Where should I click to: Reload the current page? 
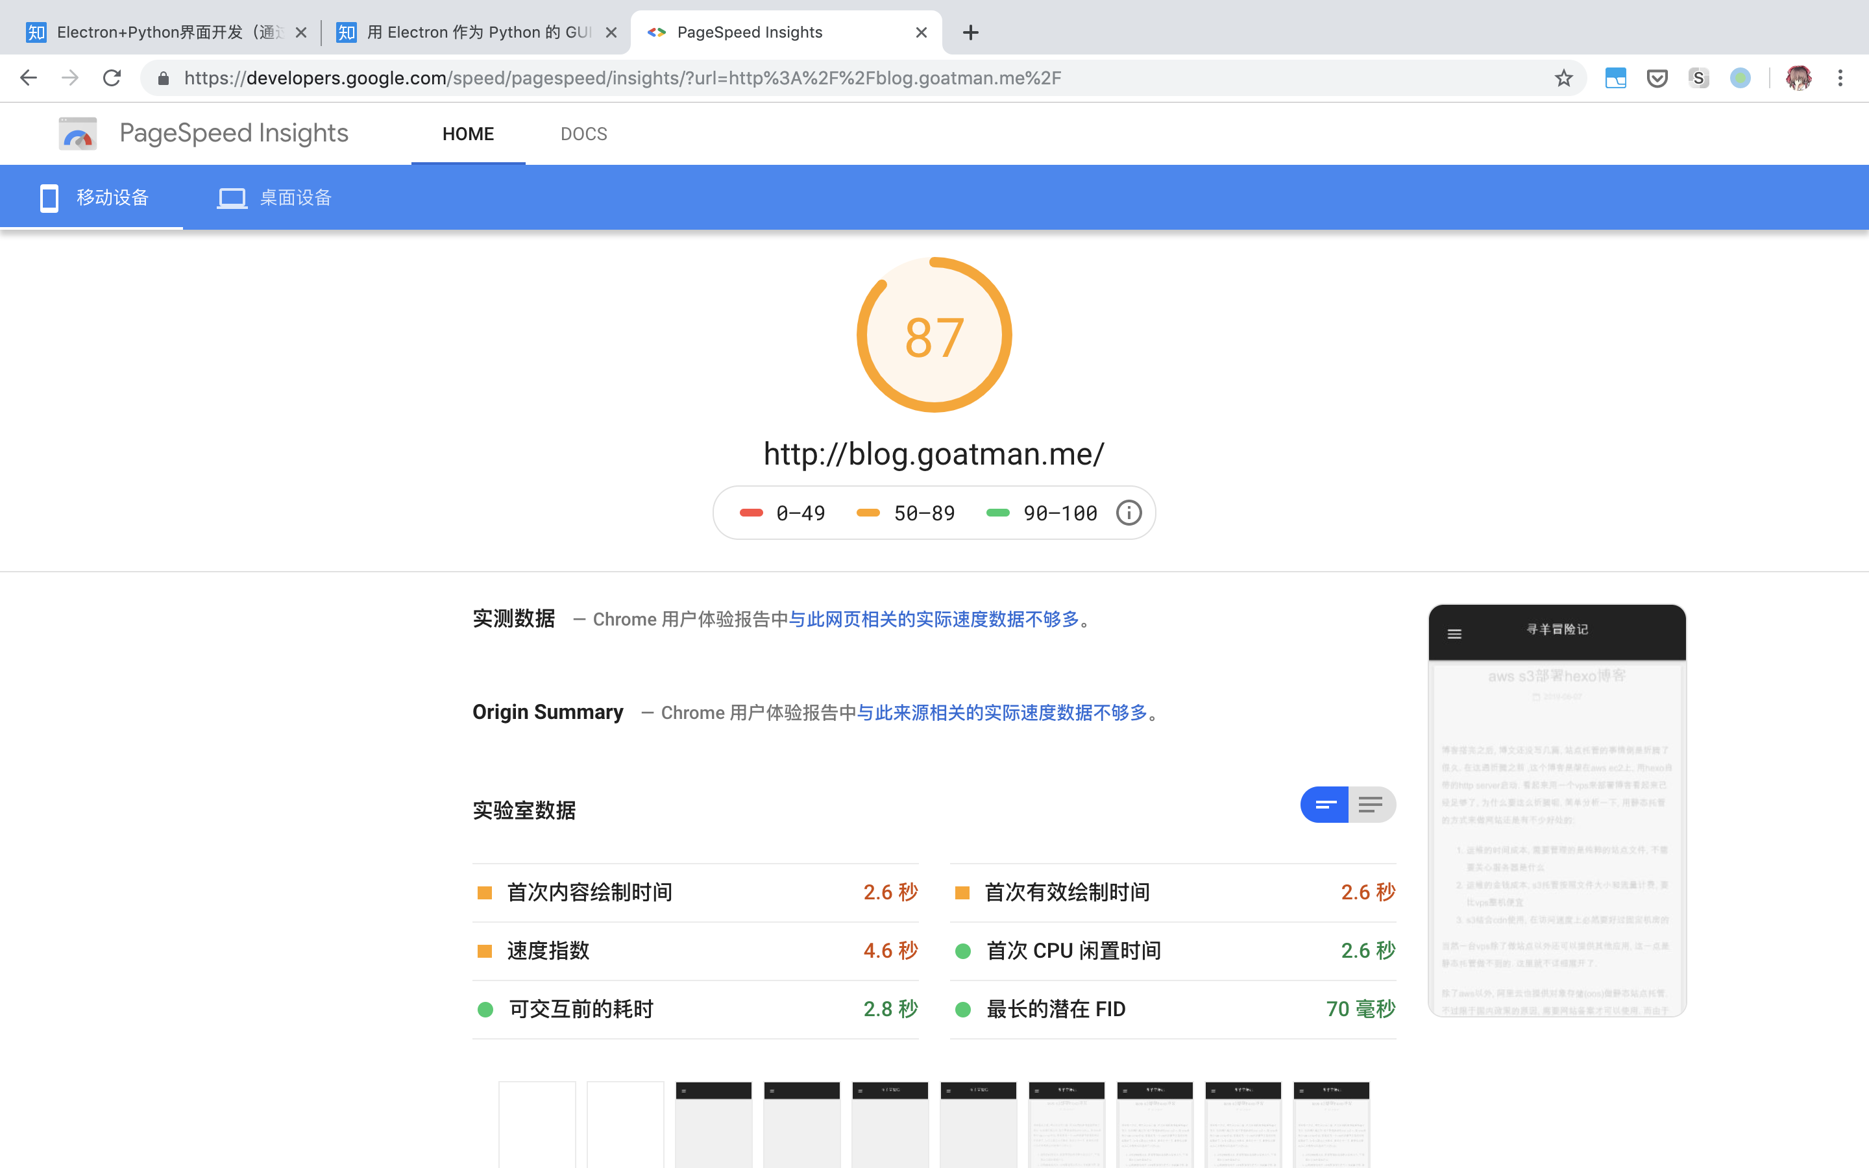click(111, 77)
